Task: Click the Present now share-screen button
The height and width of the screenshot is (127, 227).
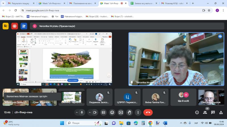Action: [x=121, y=112]
